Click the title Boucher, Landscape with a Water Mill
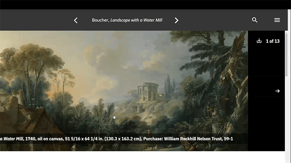This screenshot has width=291, height=163. click(x=127, y=20)
